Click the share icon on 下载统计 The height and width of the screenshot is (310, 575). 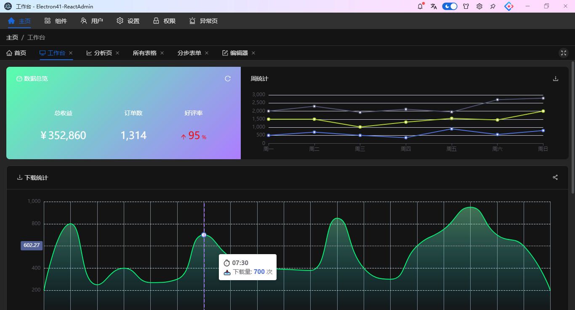click(x=555, y=177)
